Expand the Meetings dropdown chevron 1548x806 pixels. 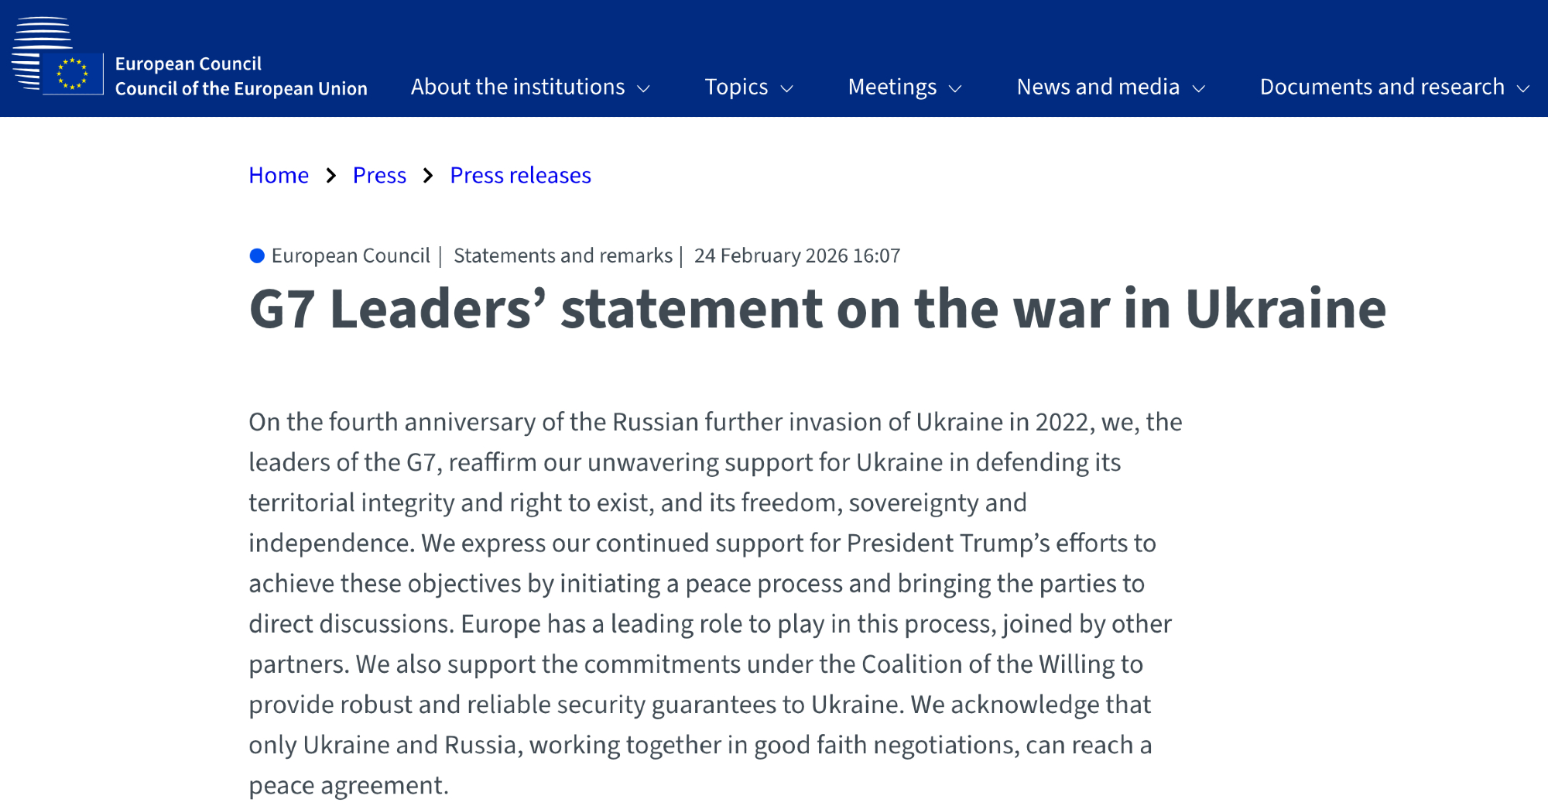coord(955,89)
